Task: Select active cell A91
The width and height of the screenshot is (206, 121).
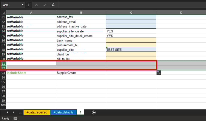Action: tap(31, 63)
